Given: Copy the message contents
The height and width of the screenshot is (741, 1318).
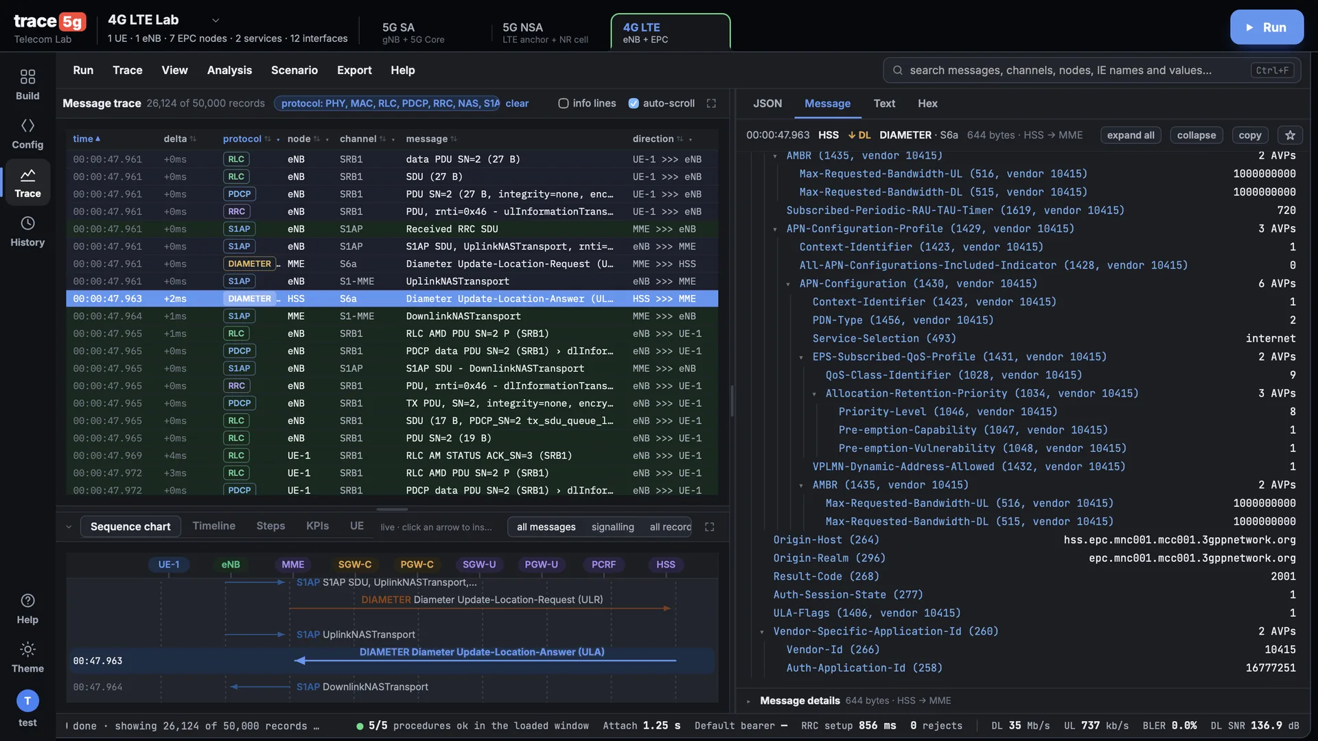Looking at the screenshot, I should (1249, 135).
